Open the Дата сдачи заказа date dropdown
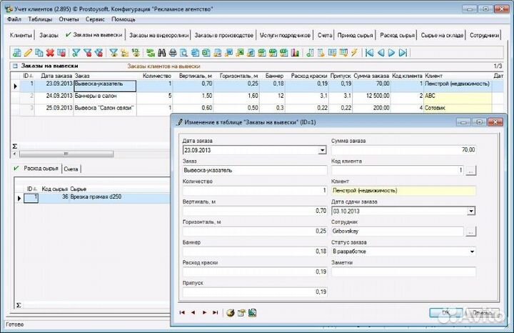Screen dimensions: 514x333 click(471, 211)
